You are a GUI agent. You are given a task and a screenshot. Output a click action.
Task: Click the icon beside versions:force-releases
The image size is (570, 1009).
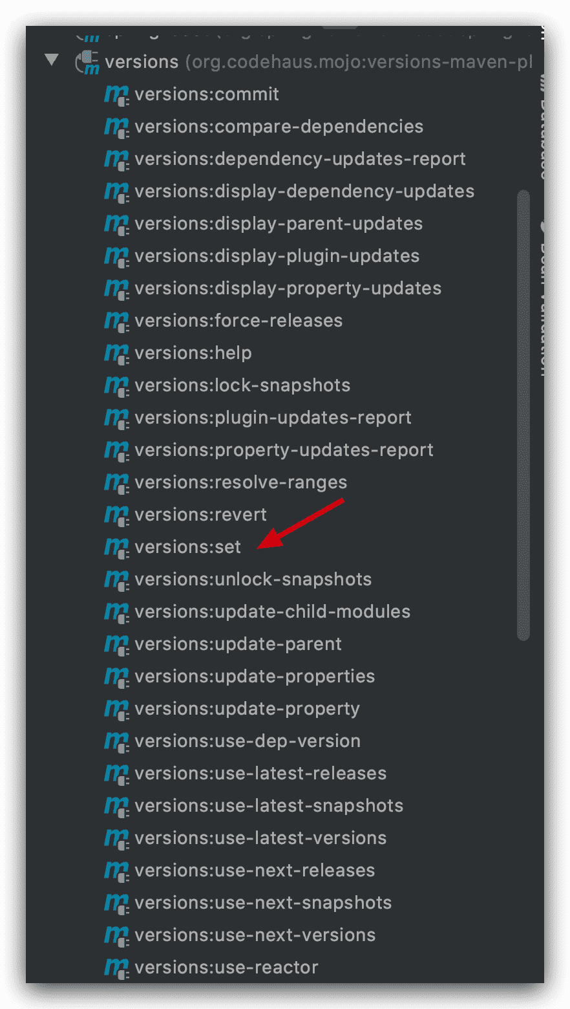116,321
